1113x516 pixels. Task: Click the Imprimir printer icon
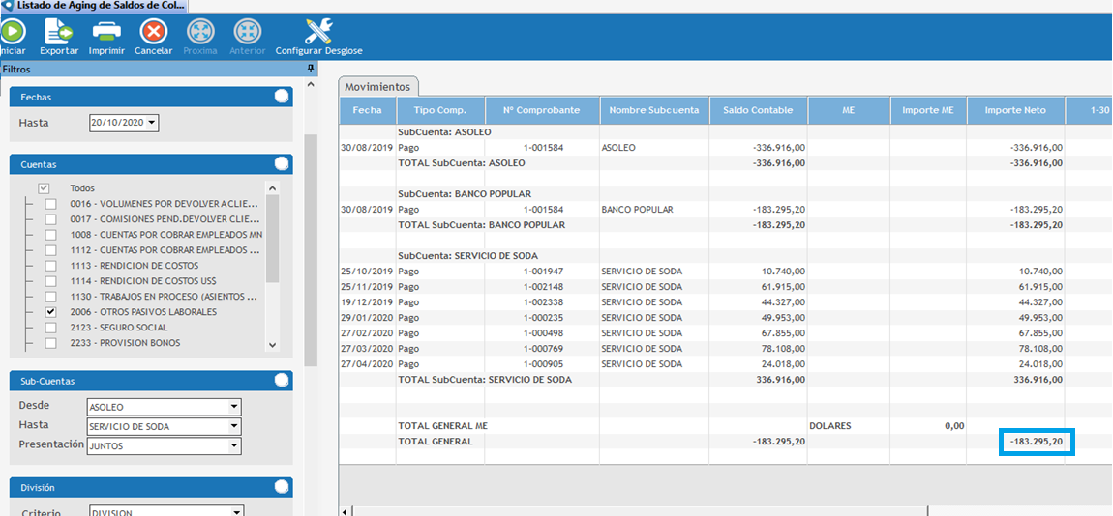[x=106, y=32]
